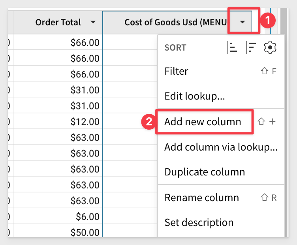Click the sort descending icon
297x245 pixels.
tap(250, 47)
